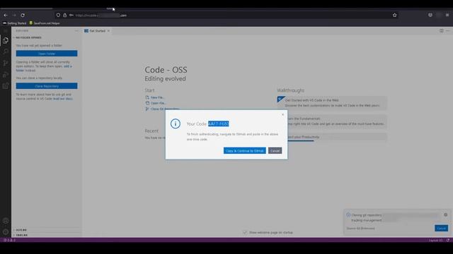Go forward with the browser forward arrow
This screenshot has width=453, height=254.
click(14, 16)
